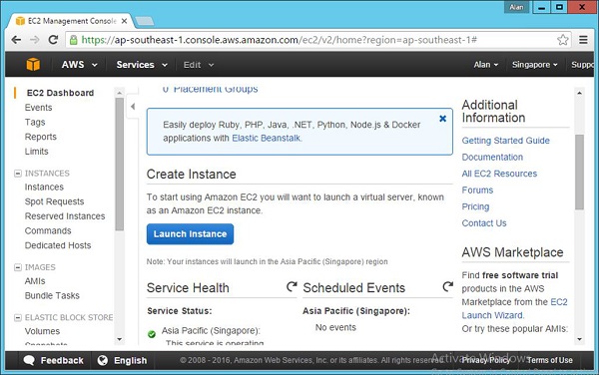Bookmark the page with the star icon
Viewport: 599px width, 375px height.
(562, 40)
